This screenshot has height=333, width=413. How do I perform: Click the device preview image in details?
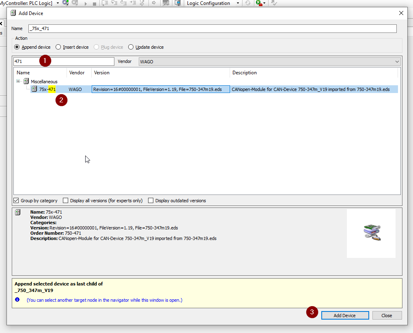[372, 233]
